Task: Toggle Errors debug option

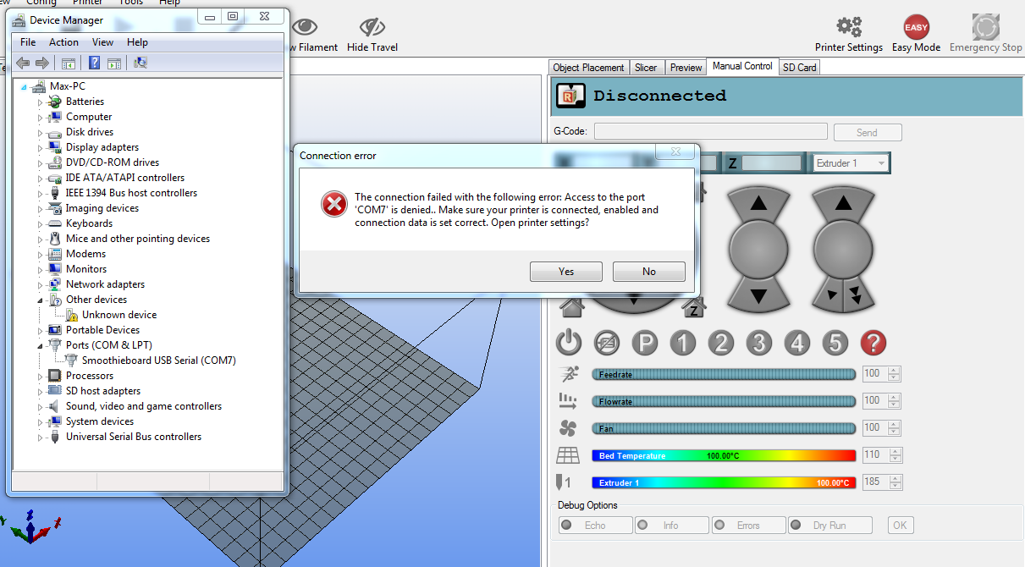Action: click(x=748, y=526)
